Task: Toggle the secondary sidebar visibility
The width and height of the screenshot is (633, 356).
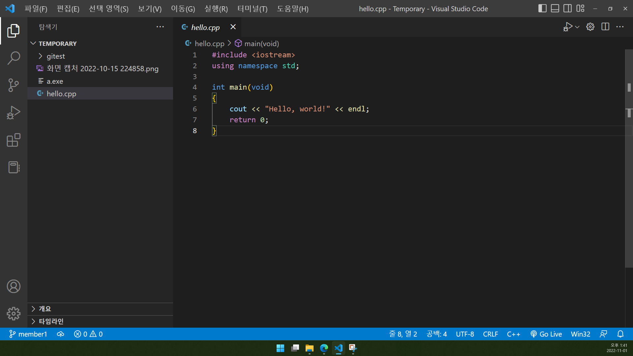Action: click(x=567, y=9)
